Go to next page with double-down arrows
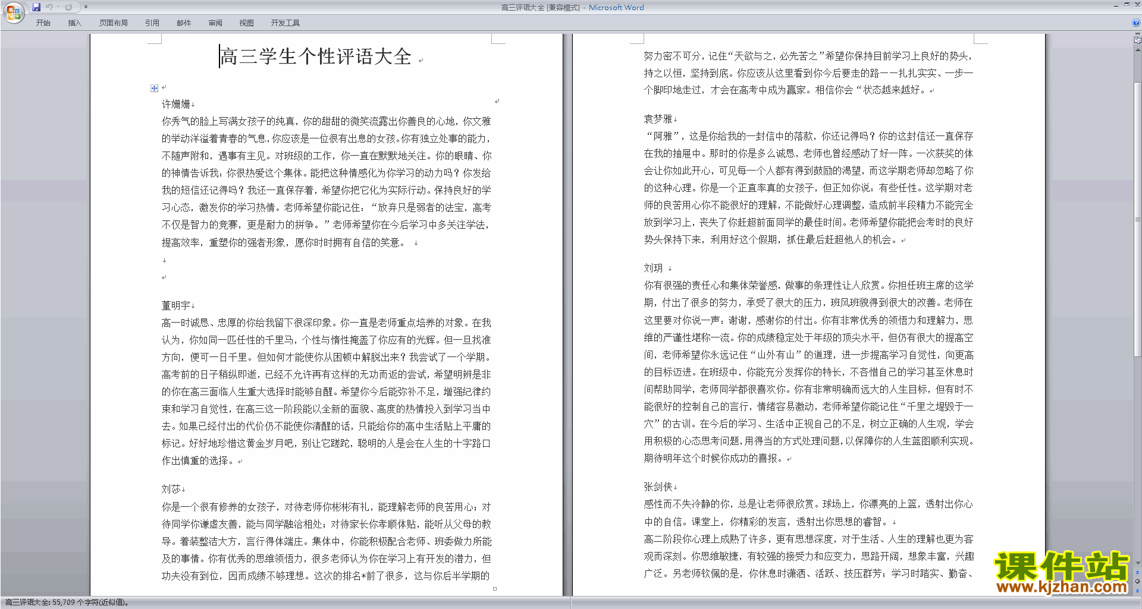This screenshot has width=1142, height=609. point(1137,590)
